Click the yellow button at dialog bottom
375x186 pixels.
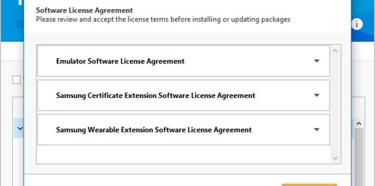[x=309, y=185]
